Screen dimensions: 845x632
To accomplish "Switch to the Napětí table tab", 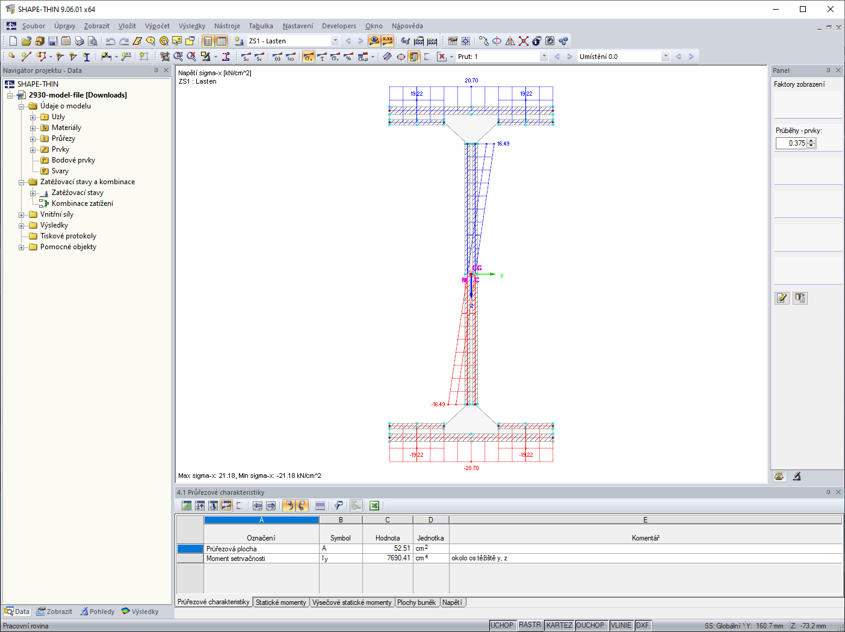I will tap(453, 603).
